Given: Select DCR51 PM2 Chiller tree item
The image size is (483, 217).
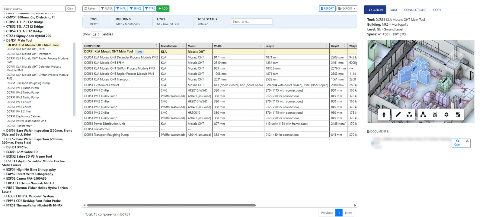Looking at the screenshot, I should pos(19,107).
